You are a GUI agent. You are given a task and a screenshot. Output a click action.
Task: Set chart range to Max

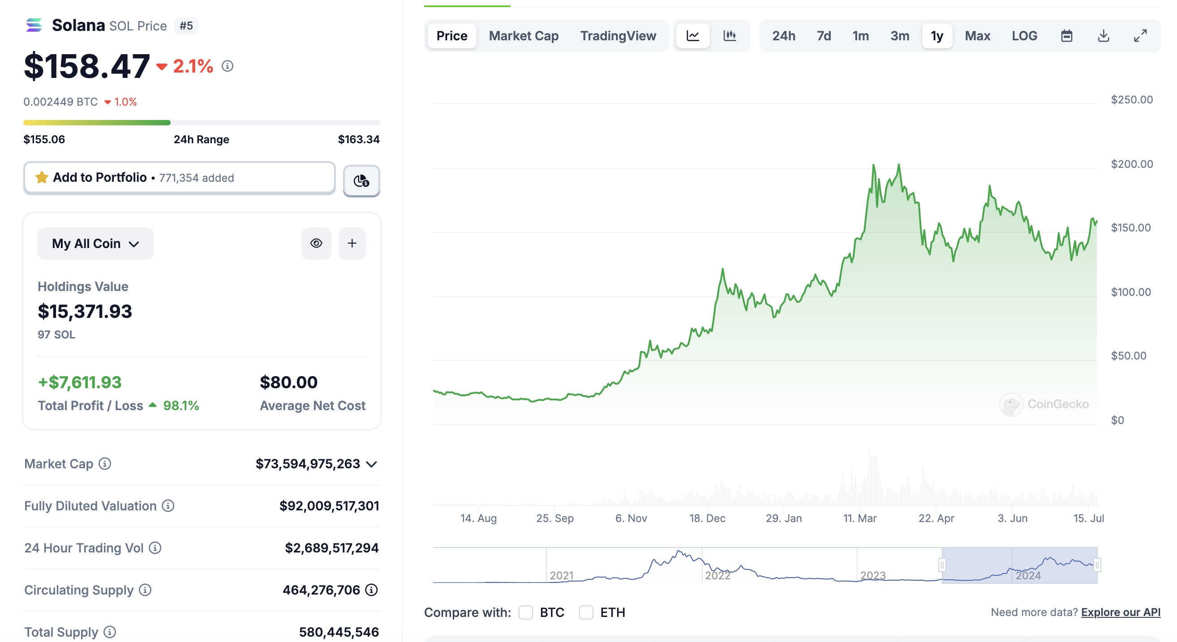coord(977,36)
